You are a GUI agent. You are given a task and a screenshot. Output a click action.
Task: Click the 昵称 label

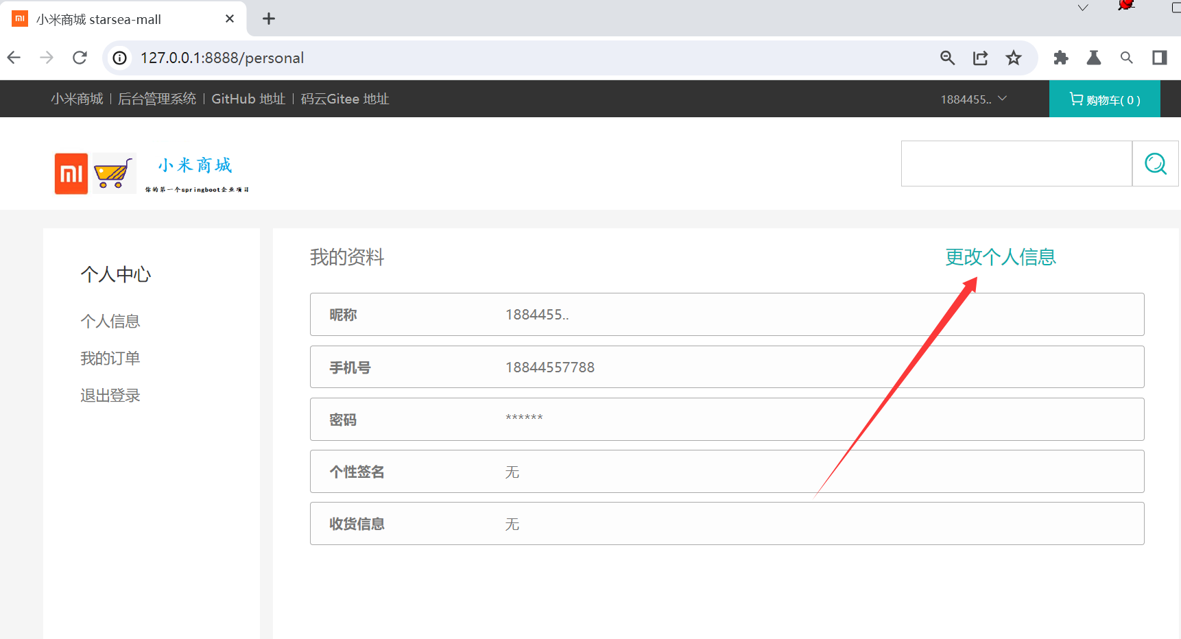point(343,315)
